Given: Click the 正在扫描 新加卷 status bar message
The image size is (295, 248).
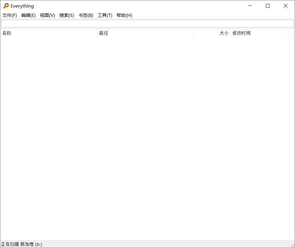Looking at the screenshot, I should pyautogui.click(x=22, y=244).
